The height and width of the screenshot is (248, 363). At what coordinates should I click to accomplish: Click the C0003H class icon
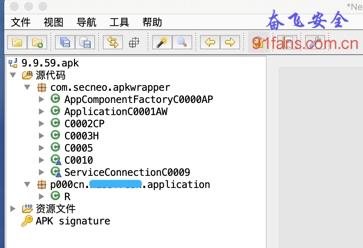[55, 135]
